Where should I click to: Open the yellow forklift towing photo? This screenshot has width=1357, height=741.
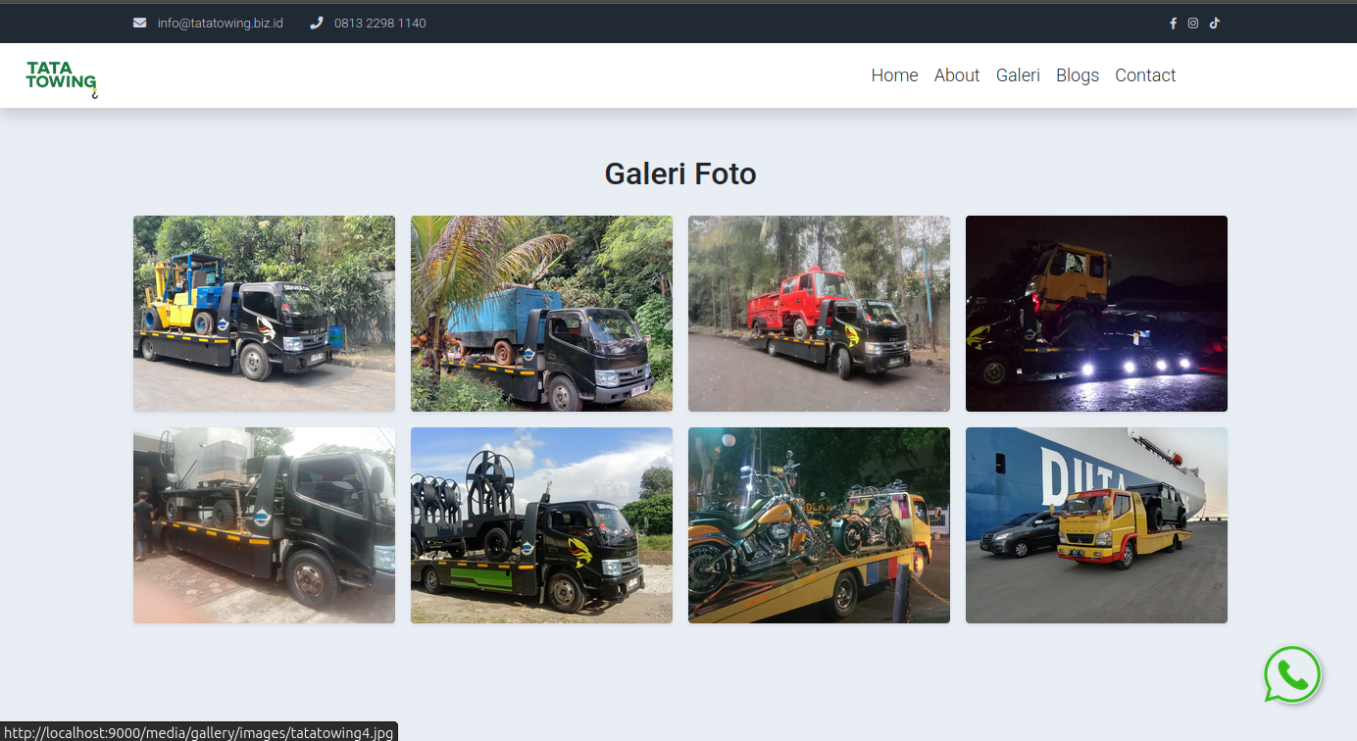click(x=263, y=313)
